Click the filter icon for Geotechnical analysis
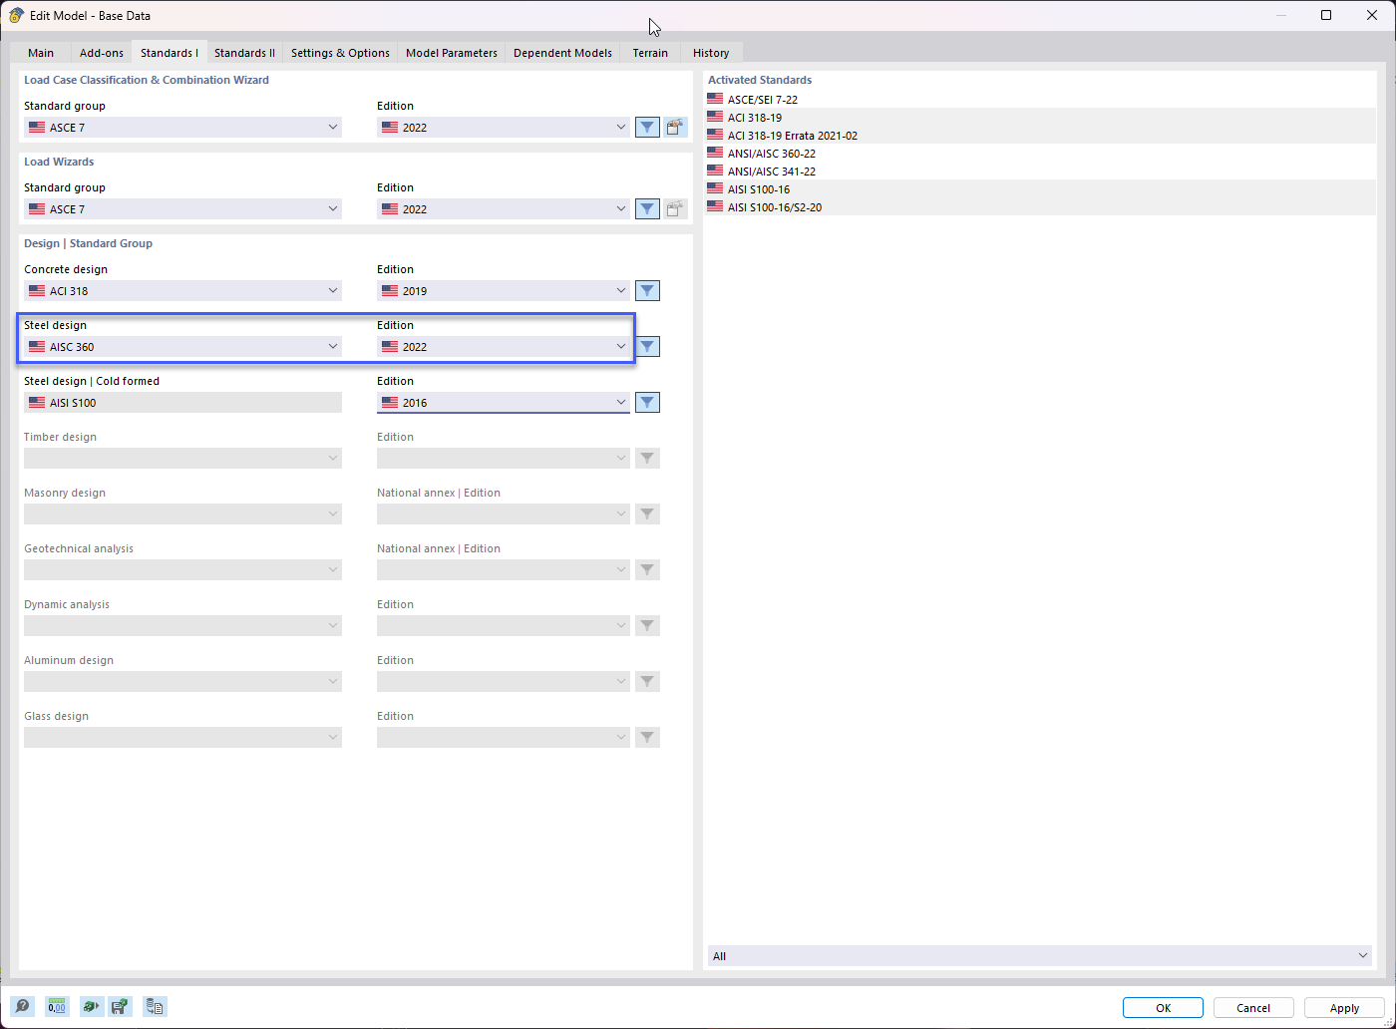 (647, 570)
